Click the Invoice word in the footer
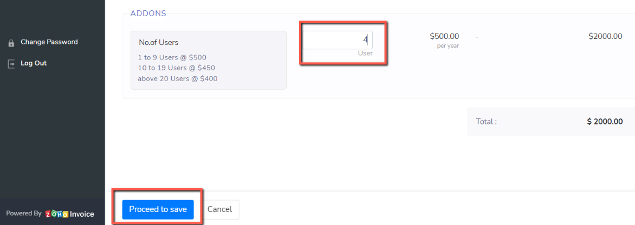Image resolution: width=635 pixels, height=225 pixels. (x=82, y=214)
